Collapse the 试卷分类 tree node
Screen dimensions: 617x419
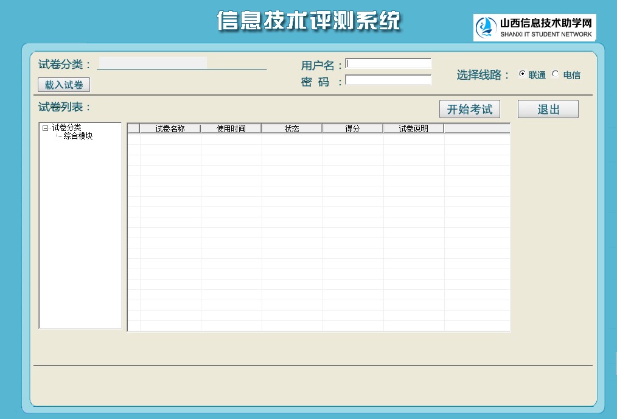point(45,128)
